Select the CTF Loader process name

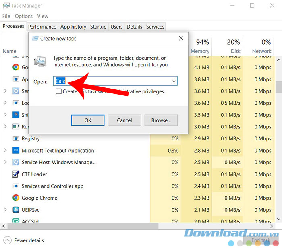34,174
